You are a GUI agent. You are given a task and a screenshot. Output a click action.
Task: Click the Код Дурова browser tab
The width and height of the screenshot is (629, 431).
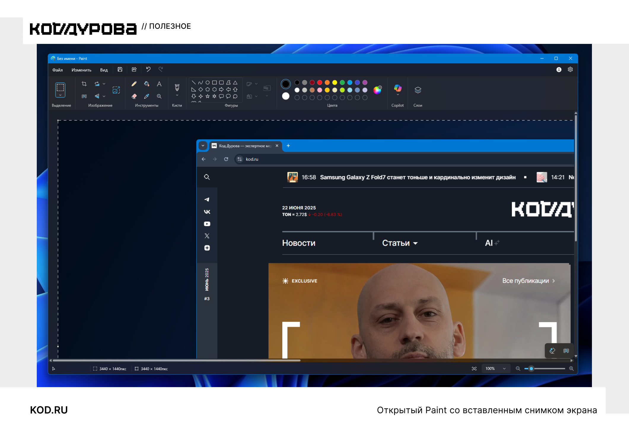[245, 146]
